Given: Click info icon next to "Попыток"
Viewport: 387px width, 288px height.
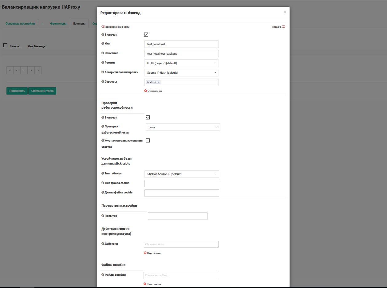Looking at the screenshot, I should coord(103,216).
